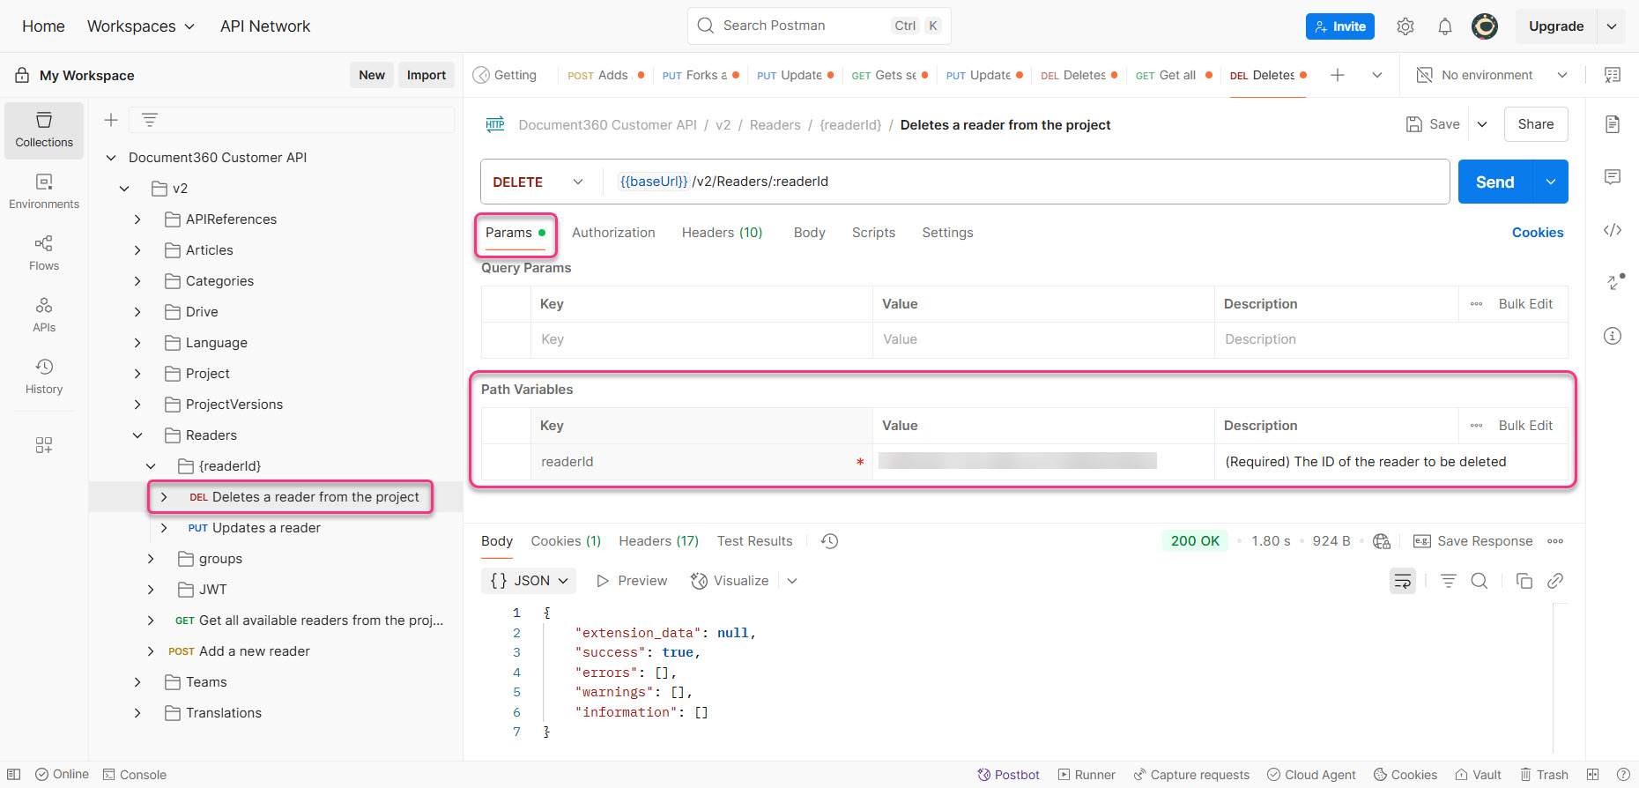This screenshot has width=1639, height=788.
Task: Click the configure workspace sidebar grid icon
Action: pyautogui.click(x=44, y=445)
